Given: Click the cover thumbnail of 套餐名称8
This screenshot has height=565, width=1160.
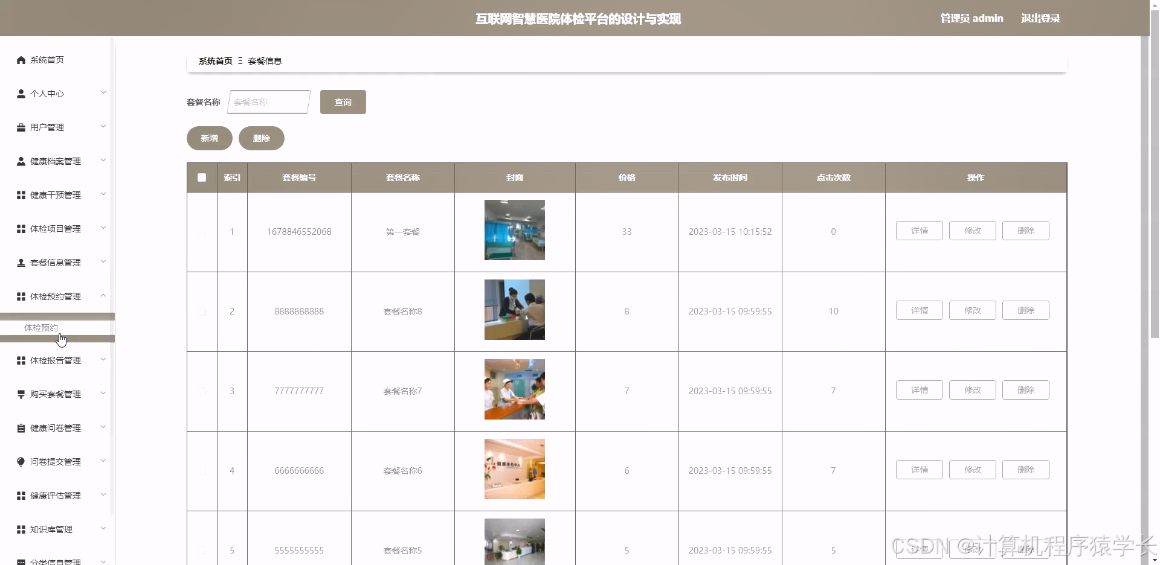Looking at the screenshot, I should [515, 310].
